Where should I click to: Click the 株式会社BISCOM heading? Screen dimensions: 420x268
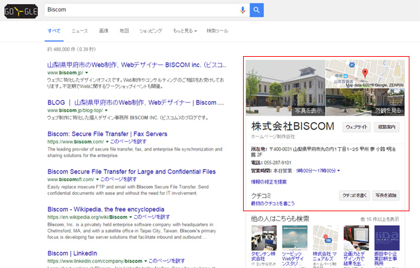[x=293, y=126]
